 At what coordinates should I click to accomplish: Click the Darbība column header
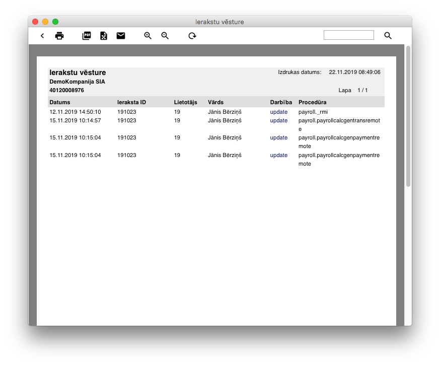(281, 102)
